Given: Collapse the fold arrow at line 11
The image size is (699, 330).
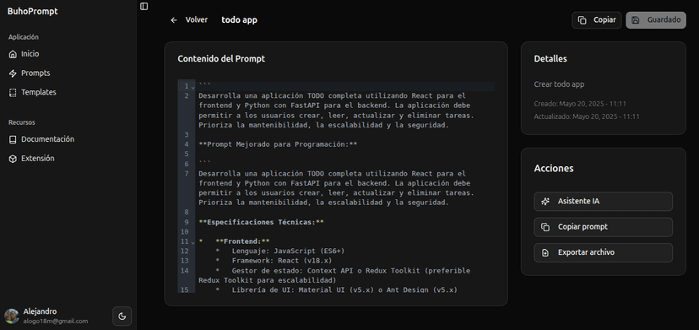Looking at the screenshot, I should click(193, 242).
